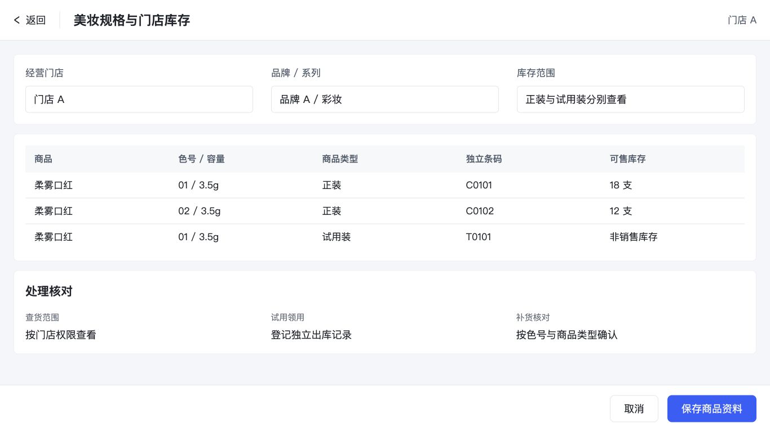Screen dimensions: 770x432
Task: Click the 登记独立出库记录 value
Action: pos(311,335)
